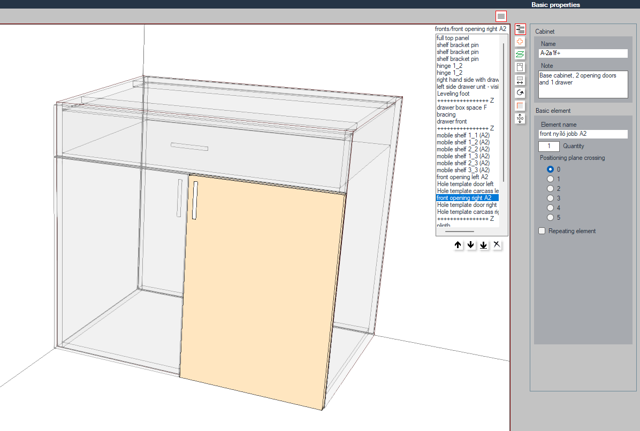Select 'Hole template carcass le' entry
Viewport: 640px width, 431px height.
coord(468,191)
